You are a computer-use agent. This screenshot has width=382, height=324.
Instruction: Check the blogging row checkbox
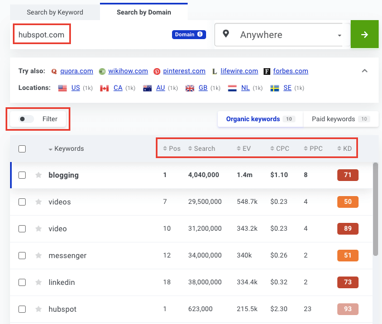[x=22, y=175]
